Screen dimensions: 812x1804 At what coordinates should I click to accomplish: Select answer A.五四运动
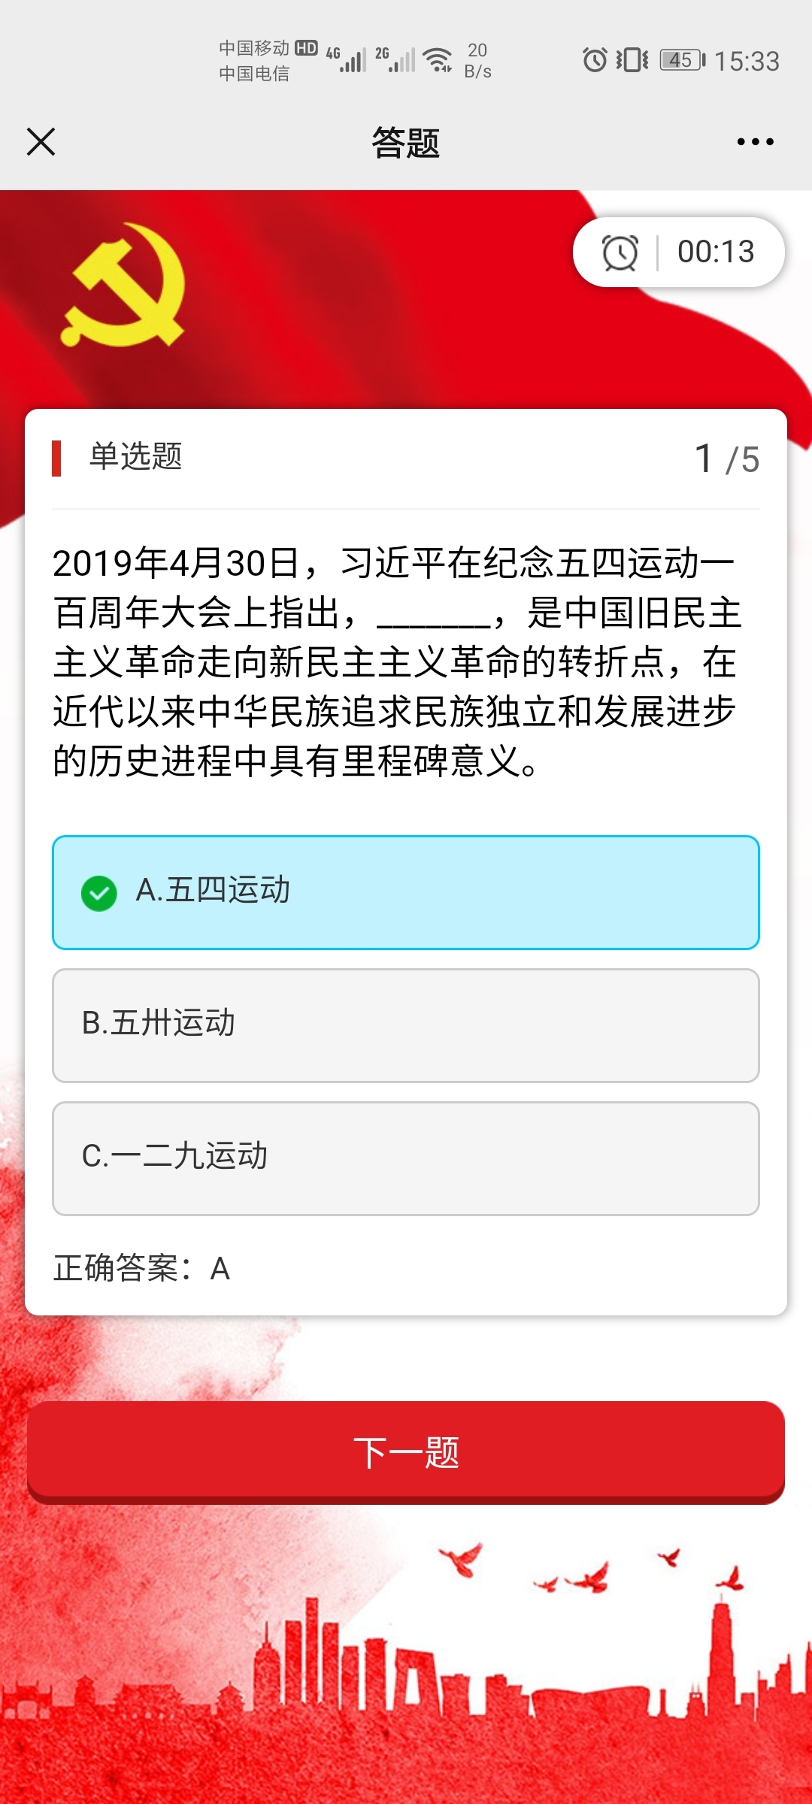[x=406, y=892]
